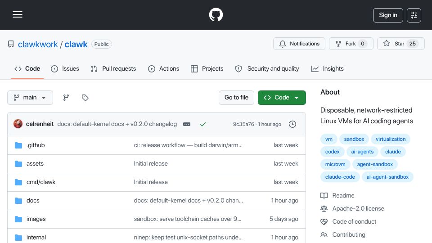Open the Actions tab

(x=164, y=68)
